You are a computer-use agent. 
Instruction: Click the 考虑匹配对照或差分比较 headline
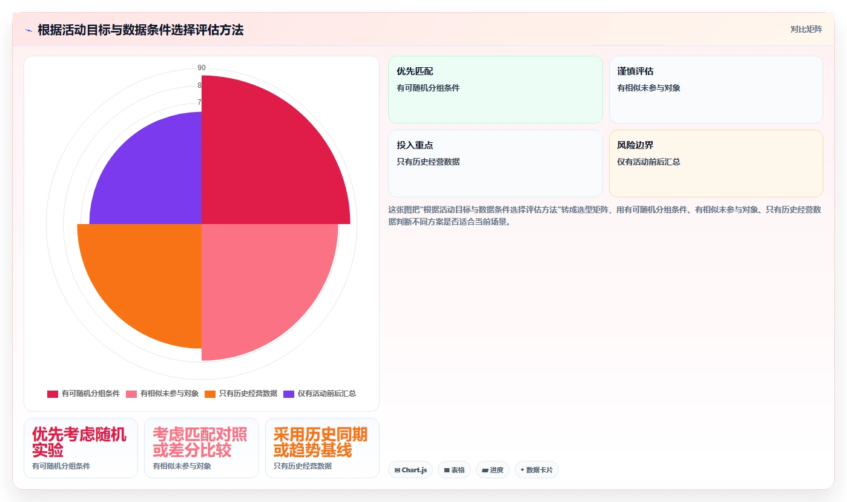[x=200, y=443]
